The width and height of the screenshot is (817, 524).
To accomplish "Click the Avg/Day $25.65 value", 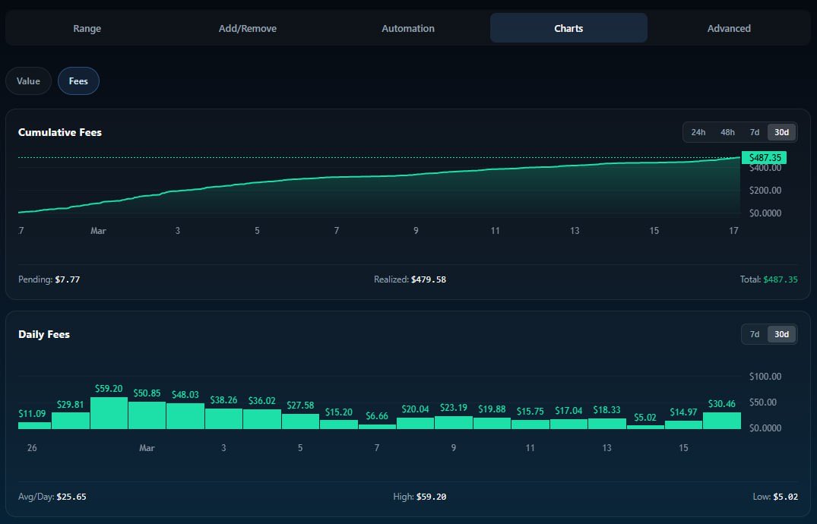I will [71, 497].
